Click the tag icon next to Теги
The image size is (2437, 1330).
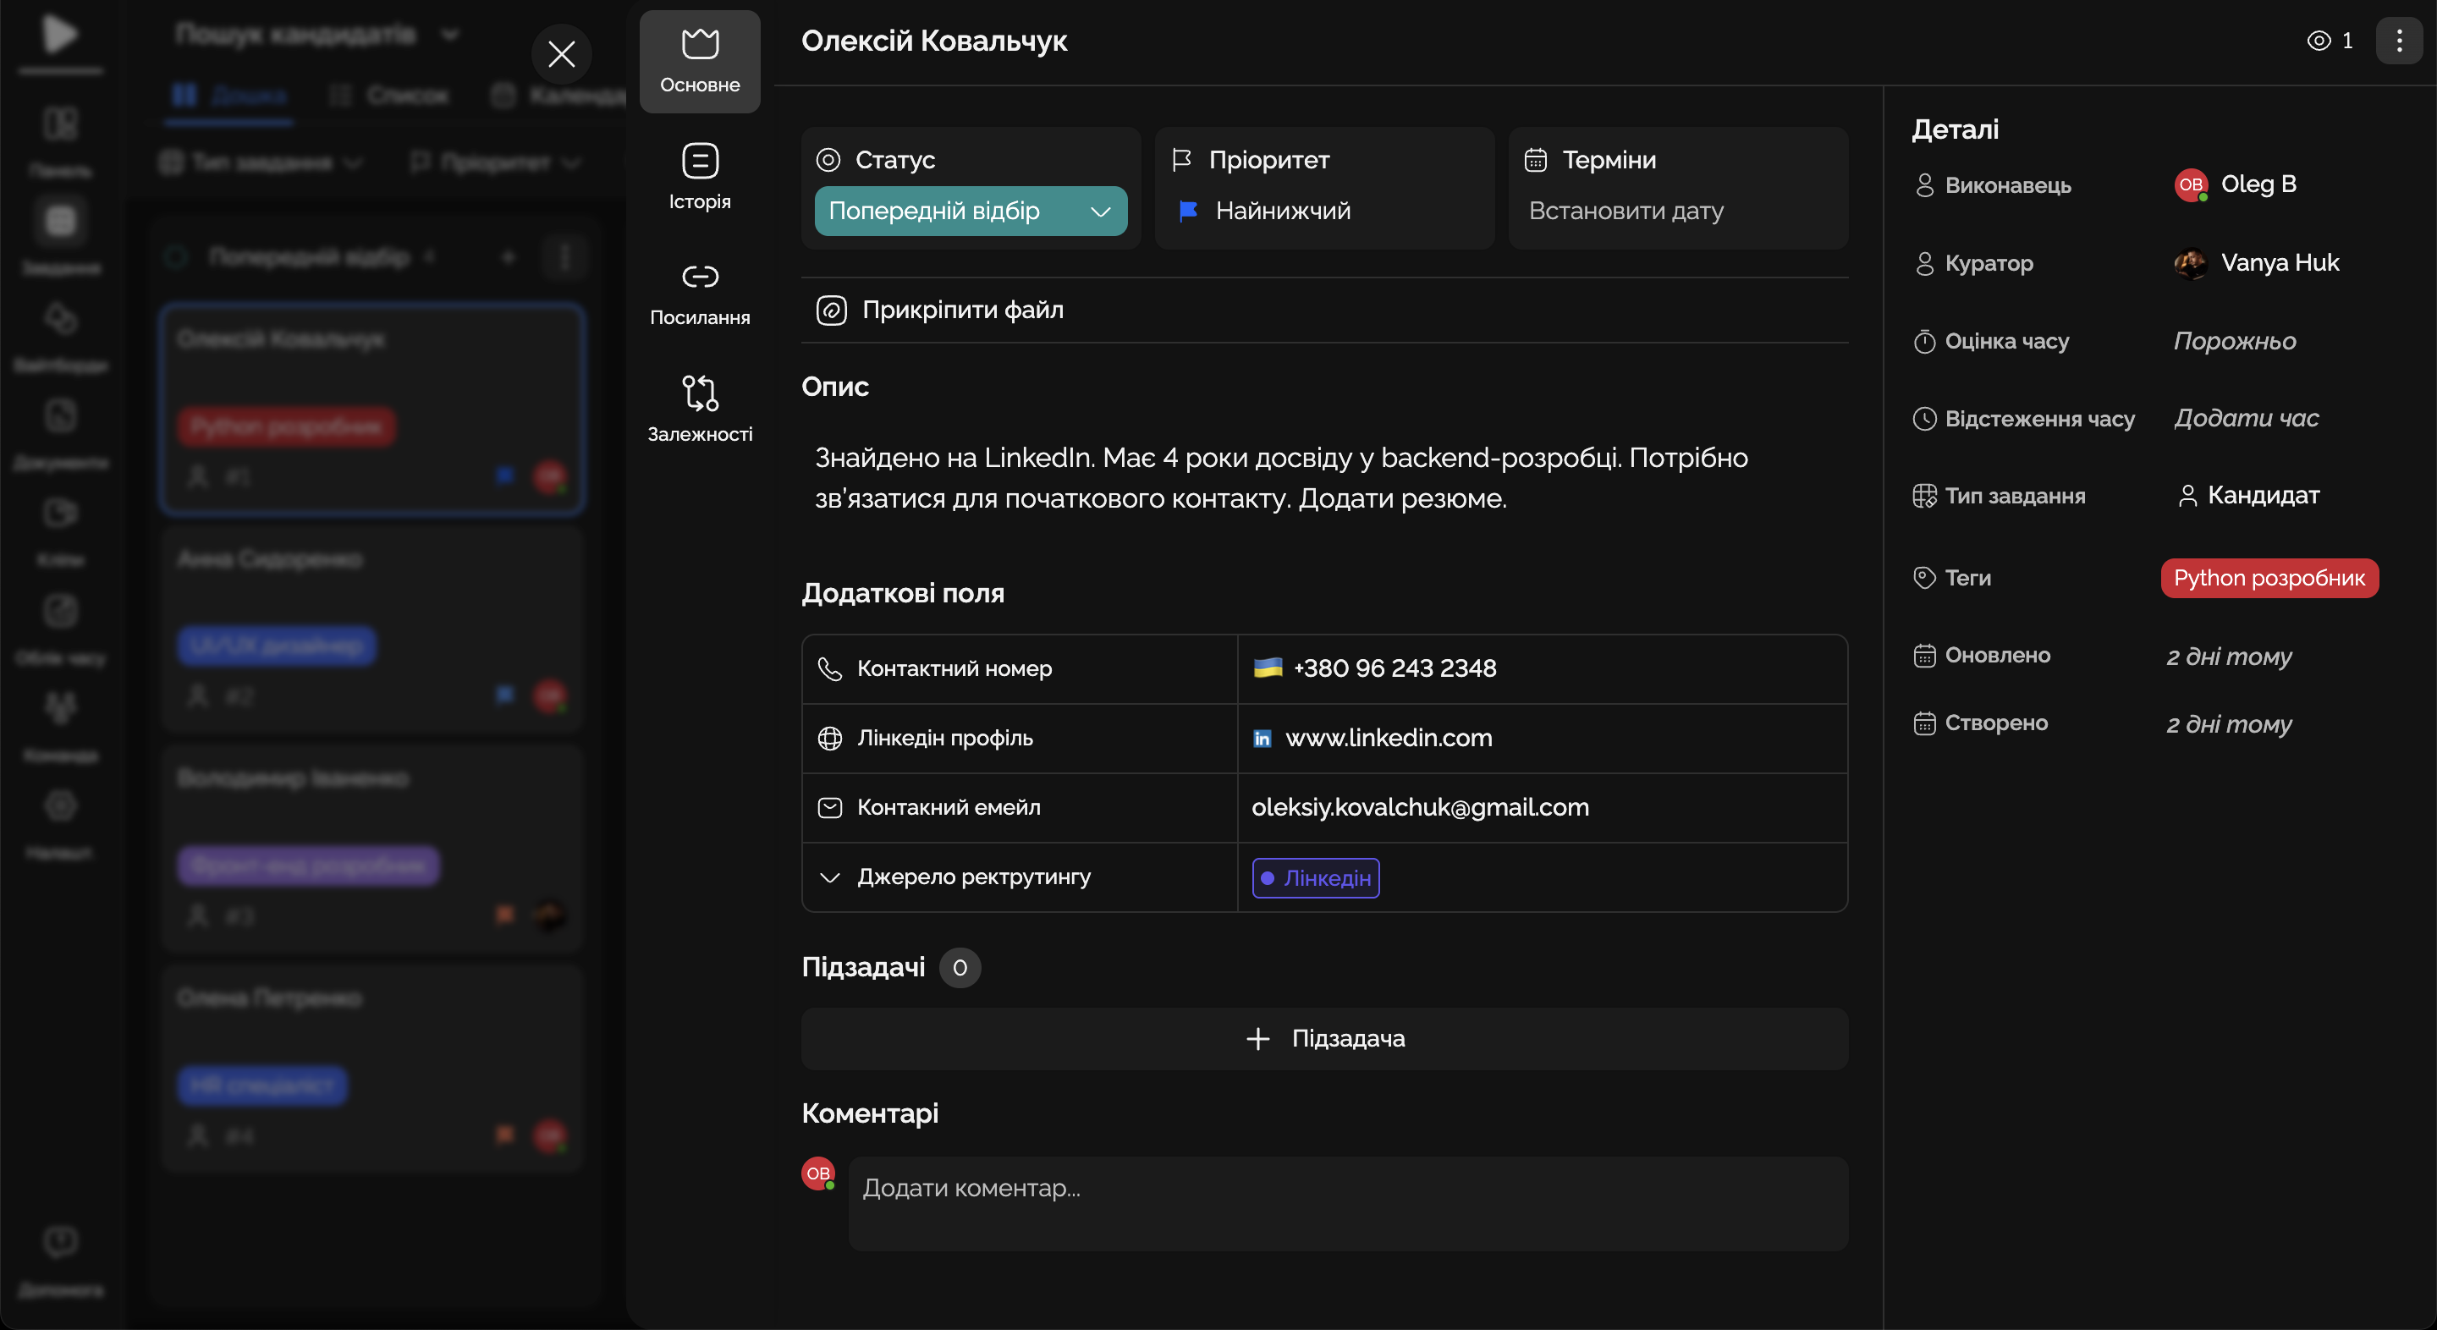(1923, 578)
